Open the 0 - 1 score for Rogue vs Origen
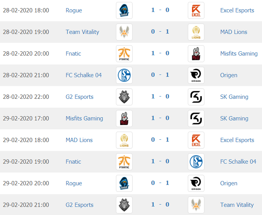 coord(160,183)
